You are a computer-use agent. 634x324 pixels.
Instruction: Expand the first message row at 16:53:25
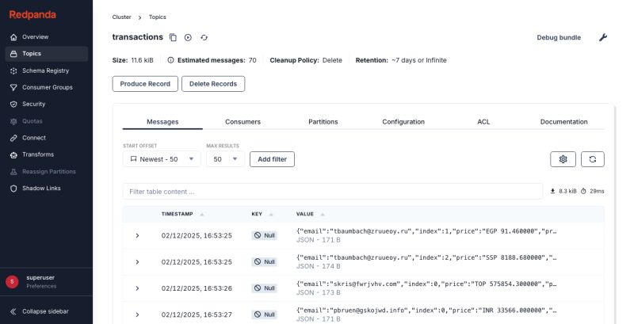[x=137, y=235]
